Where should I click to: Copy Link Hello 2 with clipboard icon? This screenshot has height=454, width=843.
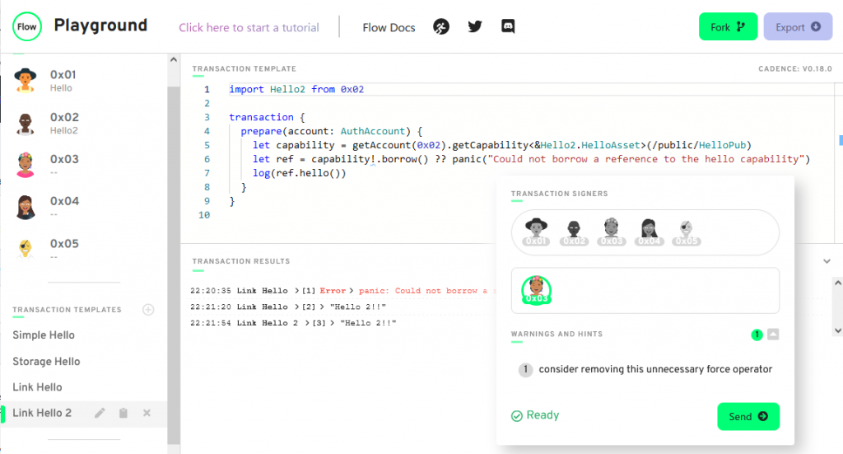[x=123, y=413]
